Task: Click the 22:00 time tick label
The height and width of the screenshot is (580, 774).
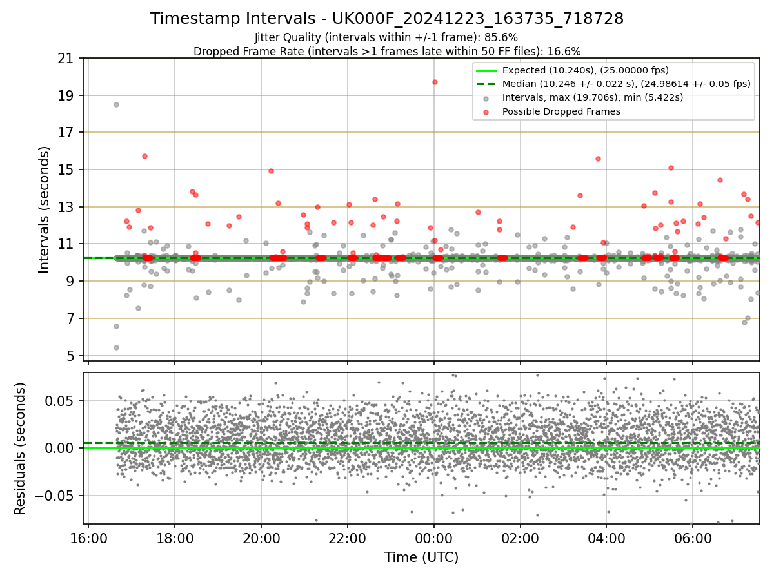Action: (x=348, y=538)
